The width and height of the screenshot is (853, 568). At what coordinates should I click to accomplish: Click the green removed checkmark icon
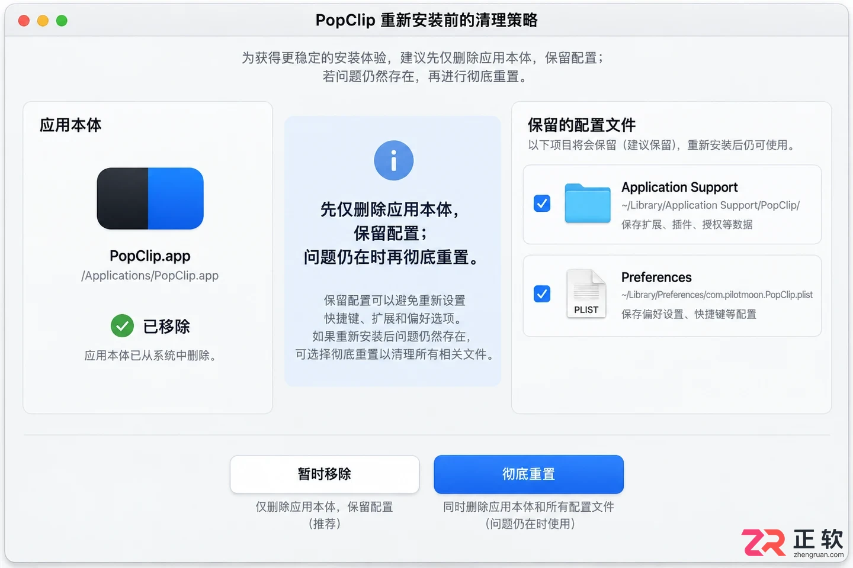(x=123, y=325)
